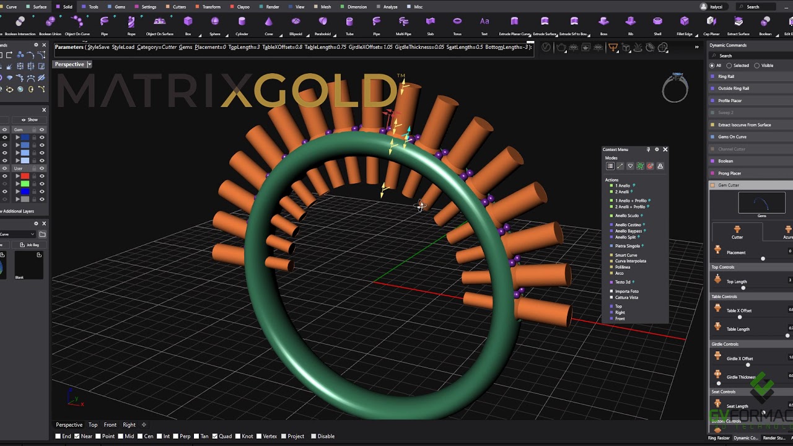Select the Paraboloid tool
Screen dimensions: 793x446
coord(323,25)
